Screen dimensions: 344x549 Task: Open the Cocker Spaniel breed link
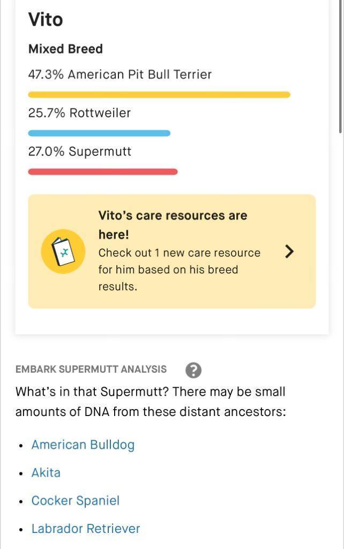[x=75, y=501]
